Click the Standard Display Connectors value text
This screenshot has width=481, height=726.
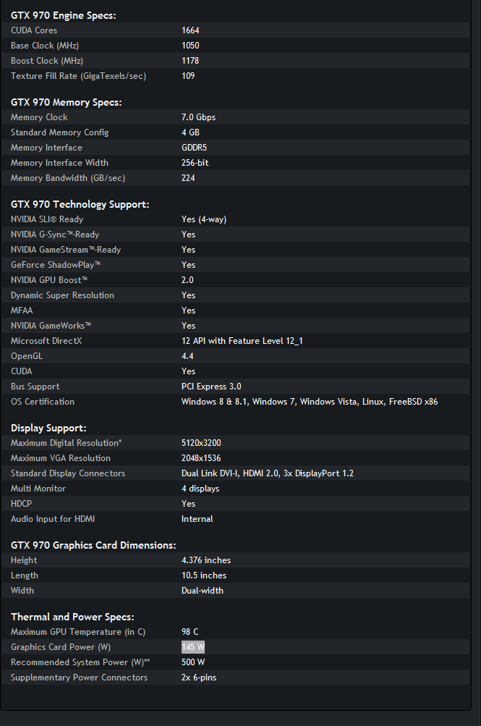[268, 473]
